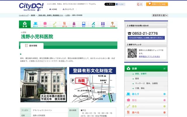Open the サイトマップ link in the header
The image size is (187, 117).
pos(68,9)
